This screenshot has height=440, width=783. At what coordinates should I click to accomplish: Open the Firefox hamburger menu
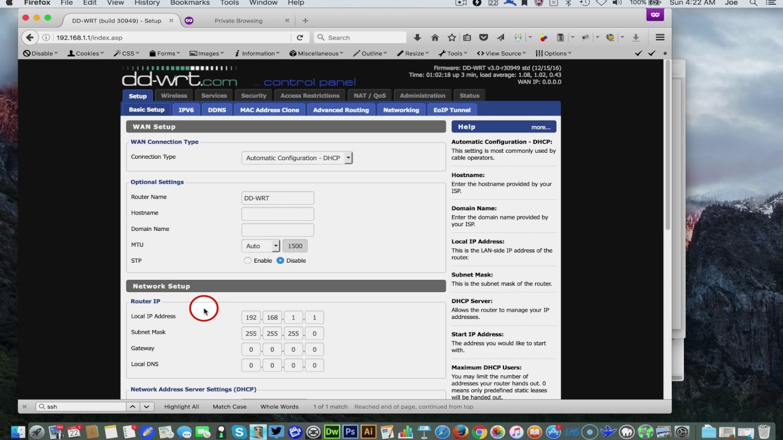[x=659, y=37]
